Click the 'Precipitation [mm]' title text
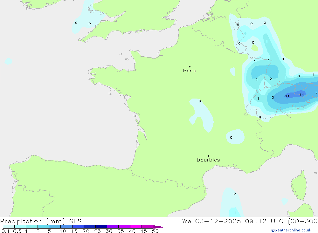This screenshot has width=318, height=233. point(32,221)
